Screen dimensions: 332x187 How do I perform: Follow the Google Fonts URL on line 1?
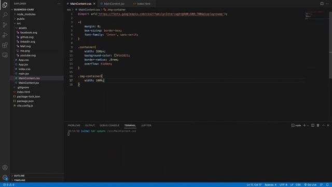[160, 14]
